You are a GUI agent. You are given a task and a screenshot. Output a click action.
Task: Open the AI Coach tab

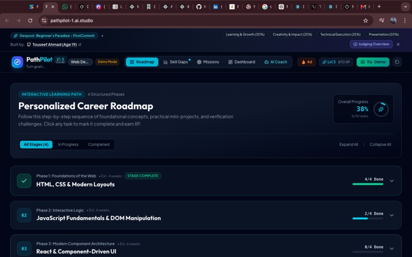point(276,62)
